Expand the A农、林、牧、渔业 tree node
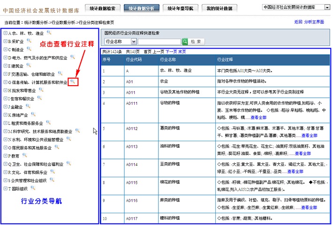 [x=5, y=33]
